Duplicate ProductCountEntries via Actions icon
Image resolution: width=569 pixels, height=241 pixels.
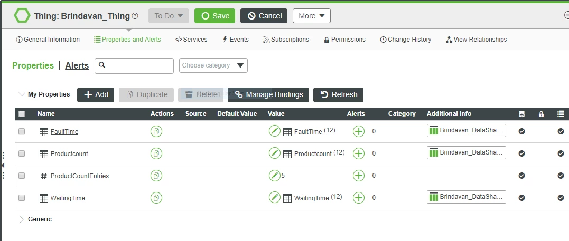156,176
